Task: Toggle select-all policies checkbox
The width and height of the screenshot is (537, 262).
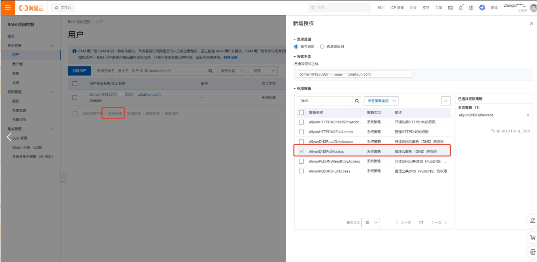Action: pos(301,113)
